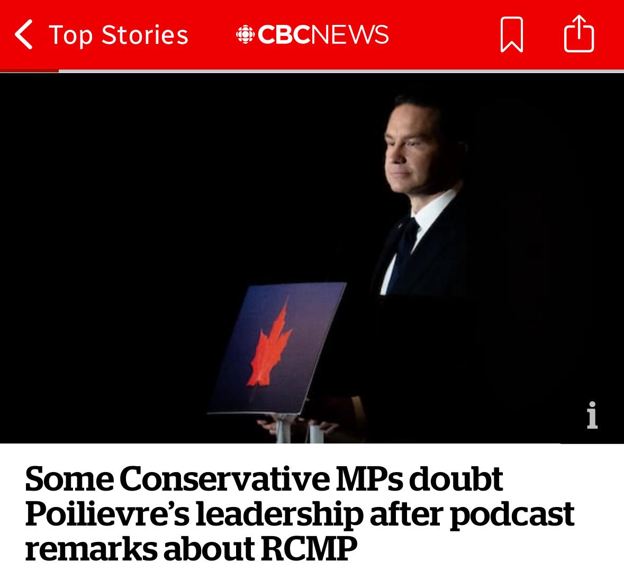Bookmark this article
The width and height of the screenshot is (624, 579).
(x=511, y=35)
